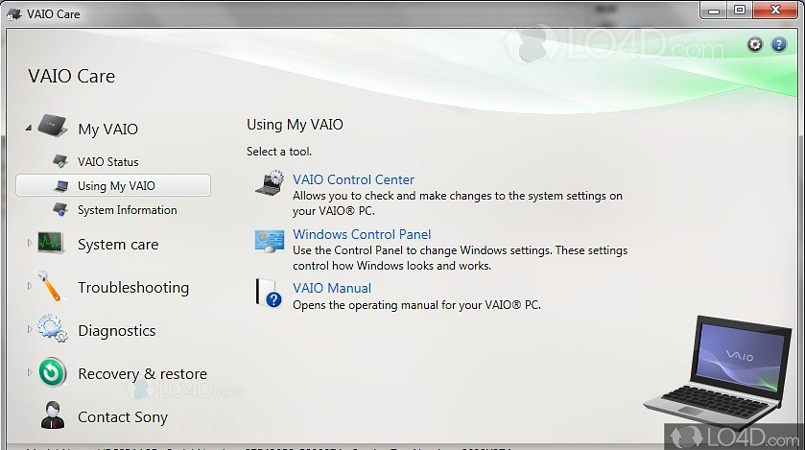Maximize the VAIO Care window
The width and height of the screenshot is (805, 450).
pyautogui.click(x=740, y=11)
